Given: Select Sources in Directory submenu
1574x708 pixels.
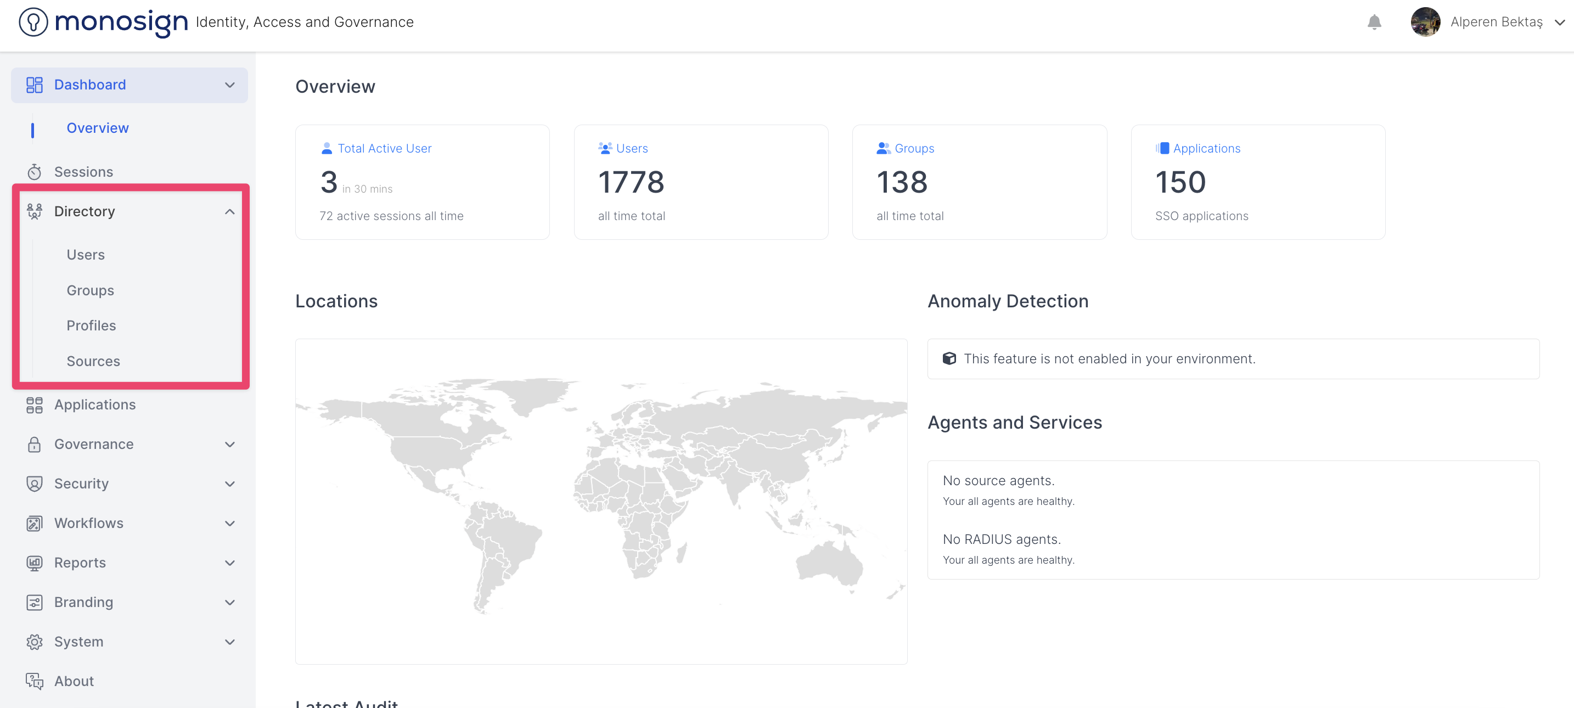Looking at the screenshot, I should click(93, 361).
